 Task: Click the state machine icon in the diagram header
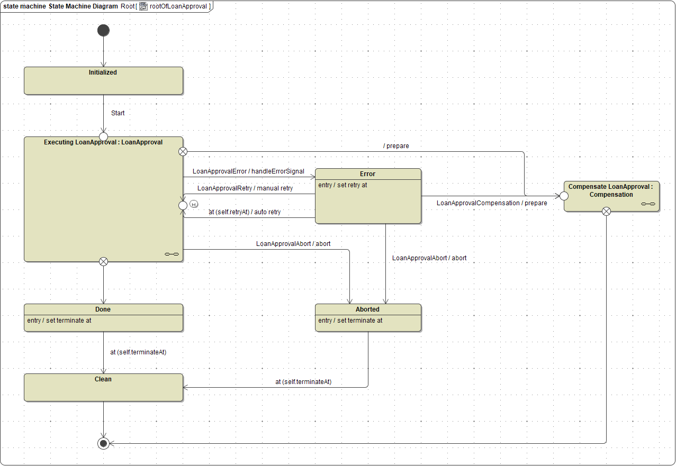point(143,6)
